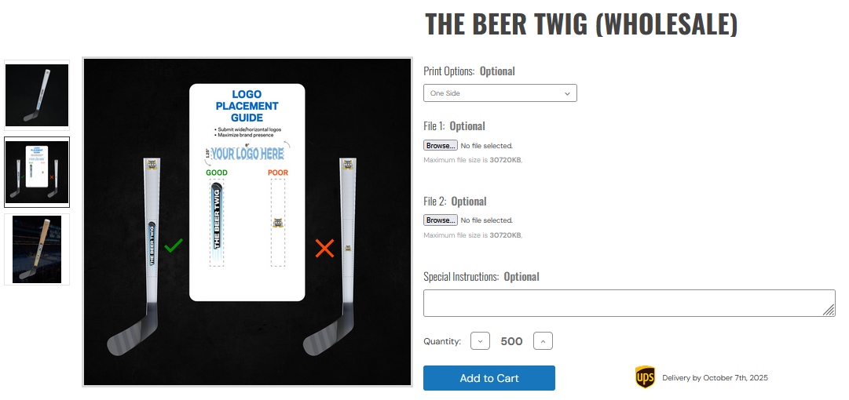Click the quantity value 500
849x400 pixels.
(x=511, y=341)
